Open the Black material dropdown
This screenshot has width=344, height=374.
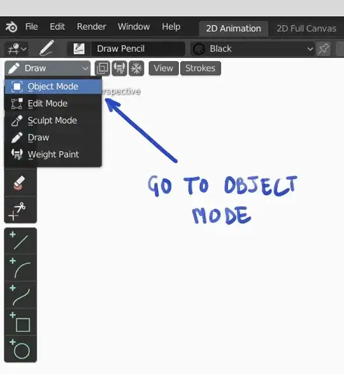click(252, 49)
